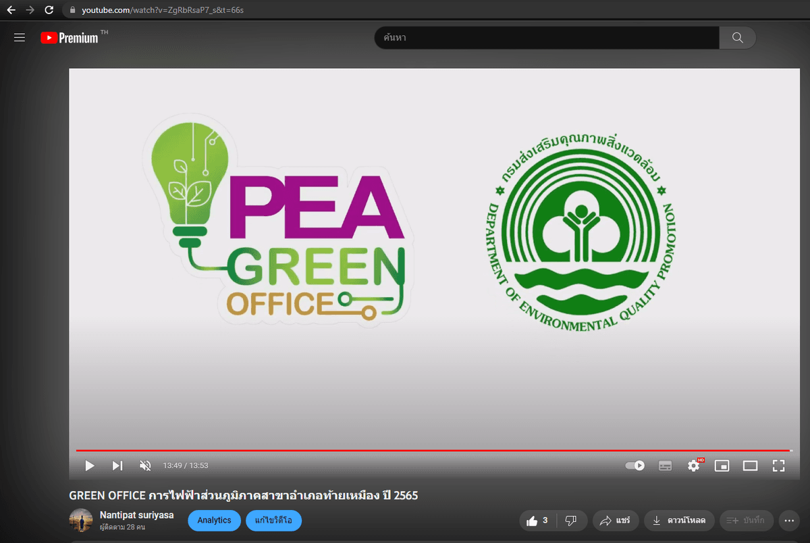
Task: Go forward in the browser
Action: click(x=30, y=10)
